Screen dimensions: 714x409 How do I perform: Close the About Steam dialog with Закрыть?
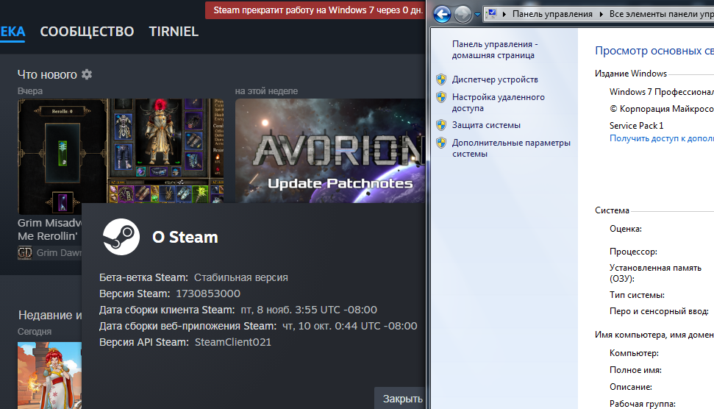[x=401, y=399]
